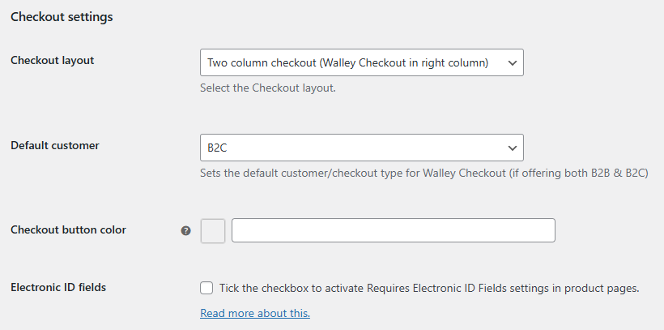Click the 'Select the Checkout layout.' help text
Screen dimensions: 664x330
point(267,88)
